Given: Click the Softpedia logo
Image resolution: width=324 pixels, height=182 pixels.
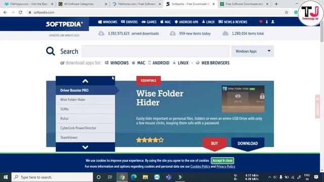Looking at the screenshot, I should [64, 24].
